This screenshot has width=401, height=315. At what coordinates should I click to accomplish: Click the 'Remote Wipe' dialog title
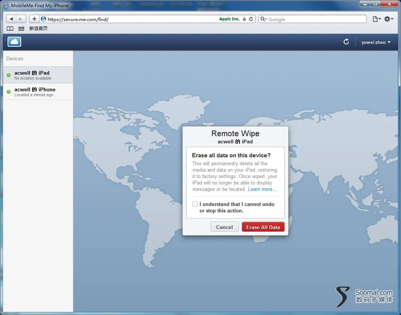[235, 133]
